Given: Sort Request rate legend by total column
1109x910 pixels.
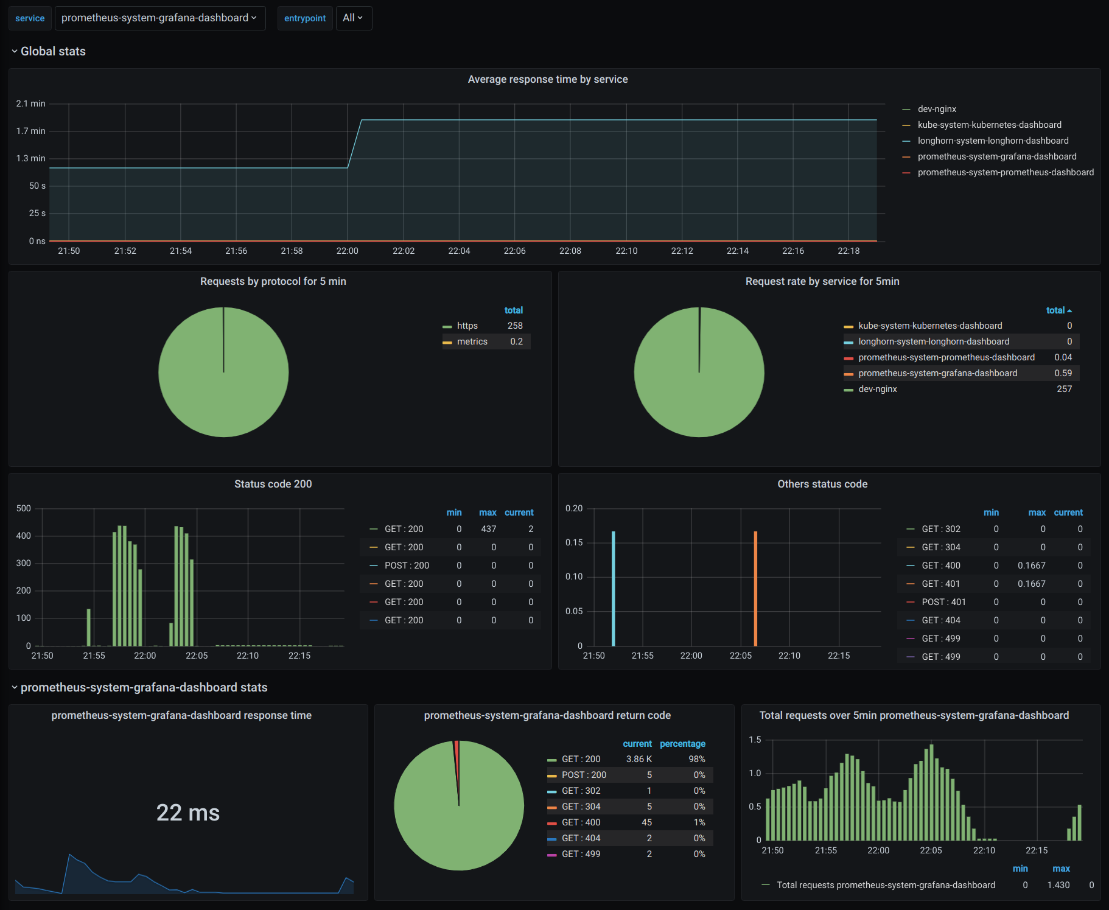Looking at the screenshot, I should pyautogui.click(x=1058, y=310).
